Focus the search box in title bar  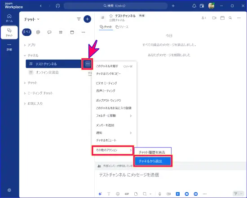point(115,6)
